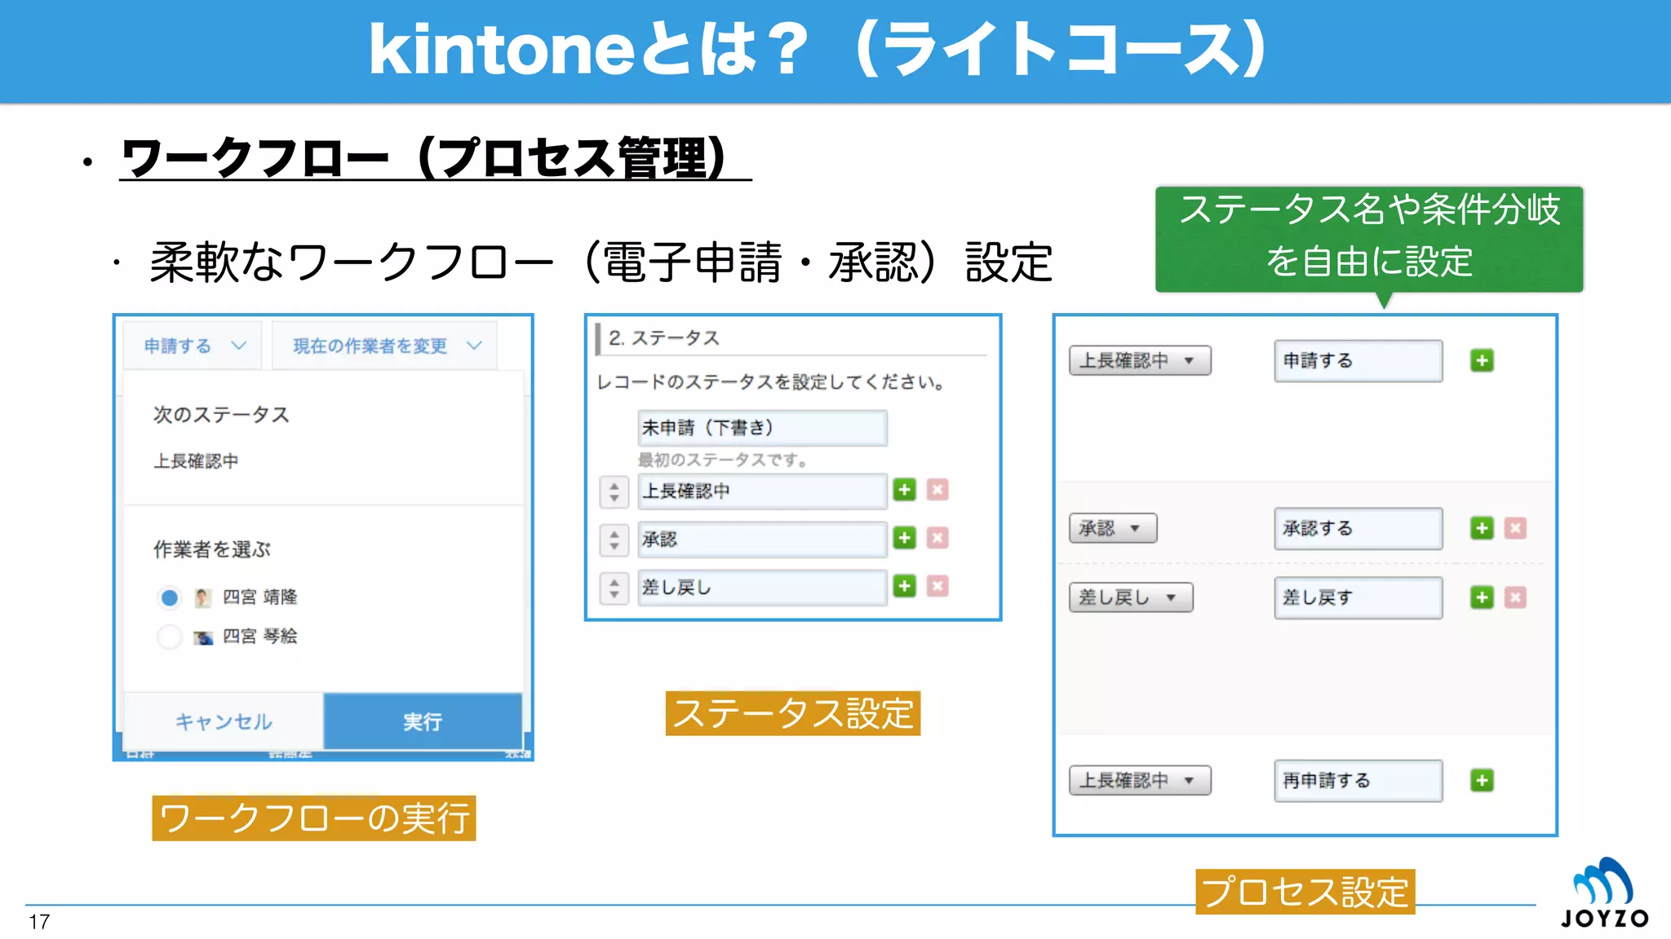Open 上長確認中 dropdown beside 再申請する
The width and height of the screenshot is (1671, 939).
(x=1140, y=780)
